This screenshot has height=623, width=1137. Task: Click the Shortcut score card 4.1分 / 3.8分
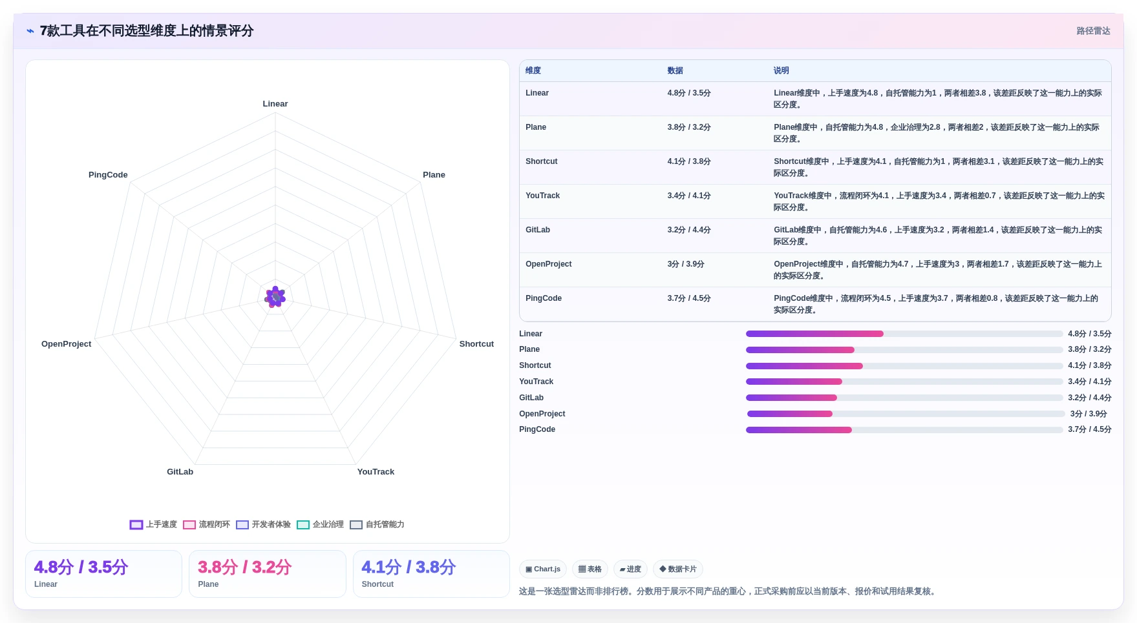(431, 574)
